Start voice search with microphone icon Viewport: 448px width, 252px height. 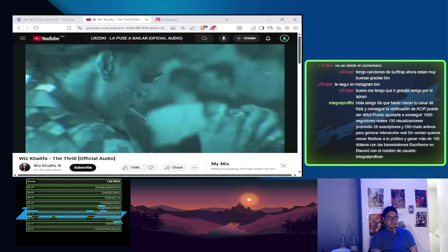(224, 38)
